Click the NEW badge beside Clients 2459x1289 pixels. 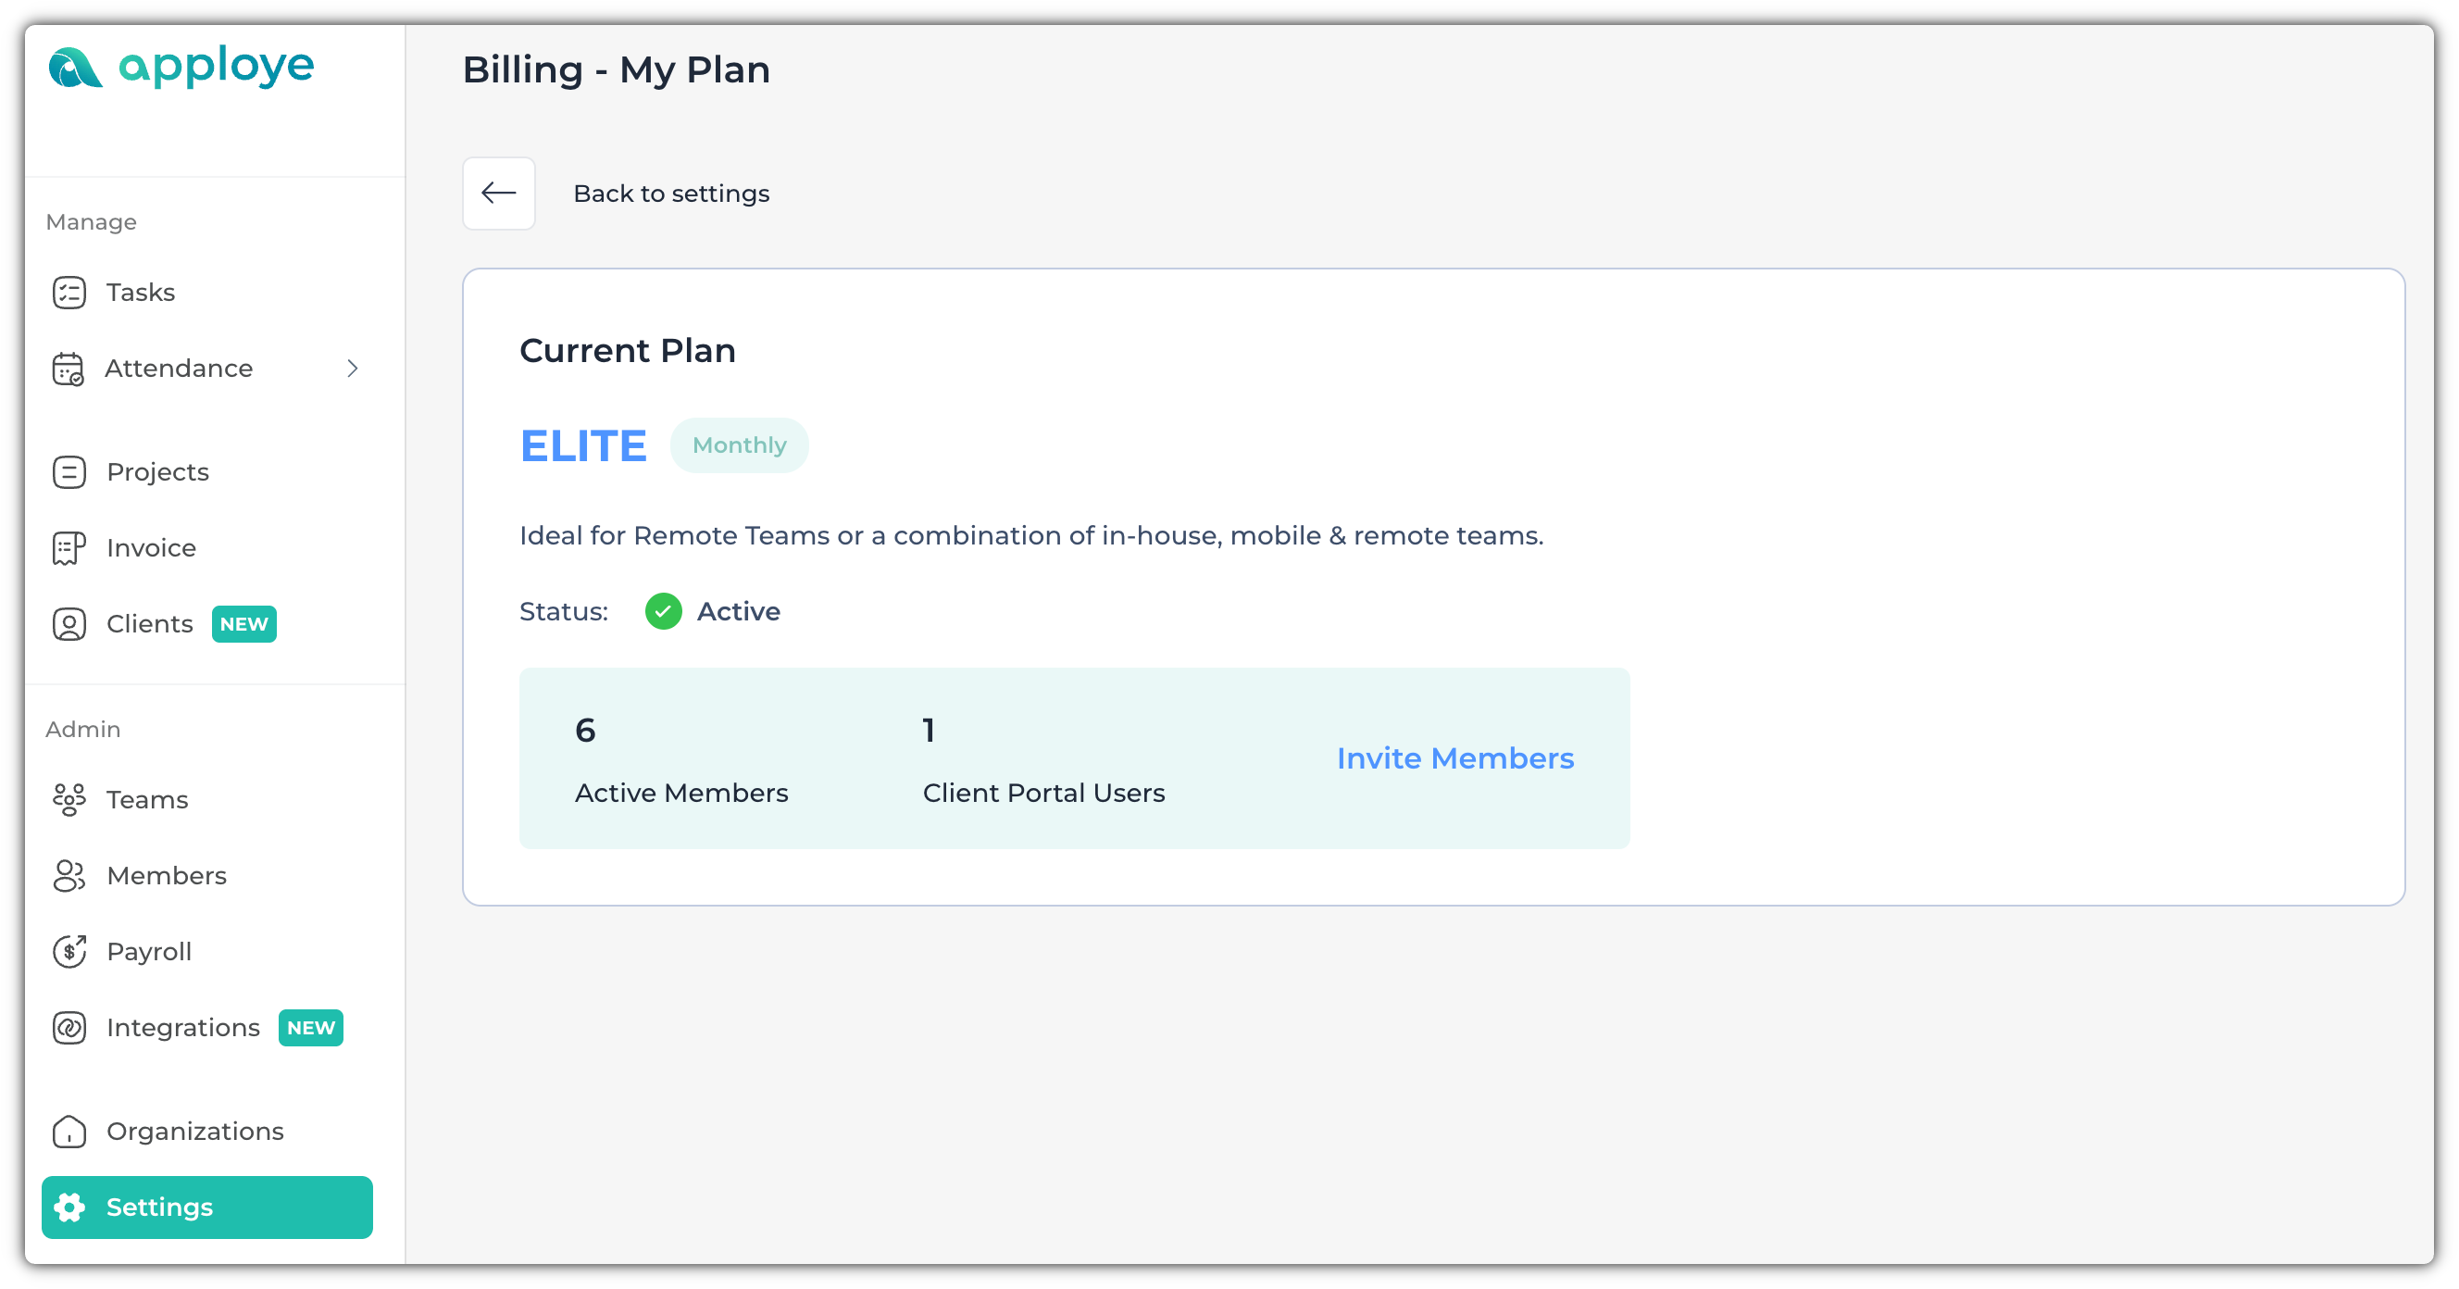243,623
